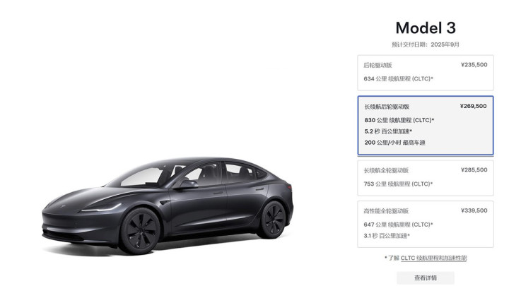Screen dimensions: 509x286
Task: Click the Model 3 car image
Action: pos(168,205)
